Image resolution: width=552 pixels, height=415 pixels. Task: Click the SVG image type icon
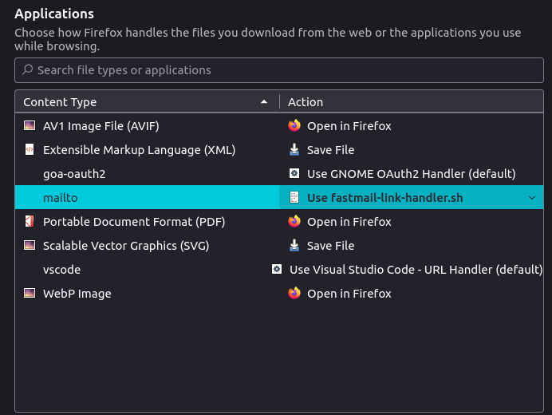coord(30,245)
